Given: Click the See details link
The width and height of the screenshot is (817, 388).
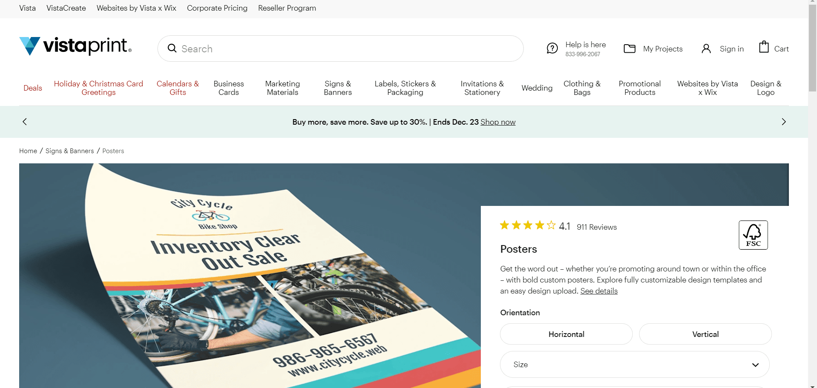Looking at the screenshot, I should (x=599, y=291).
